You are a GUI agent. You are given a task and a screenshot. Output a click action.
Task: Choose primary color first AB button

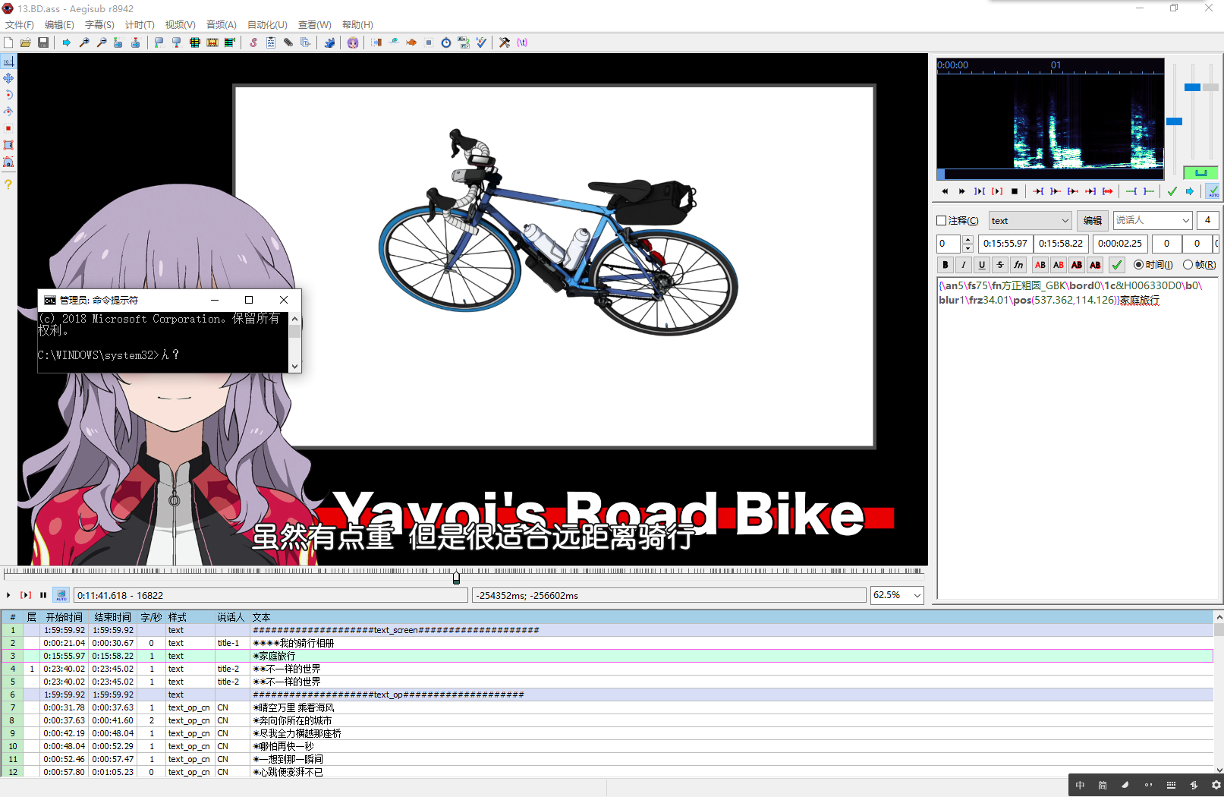[1040, 265]
